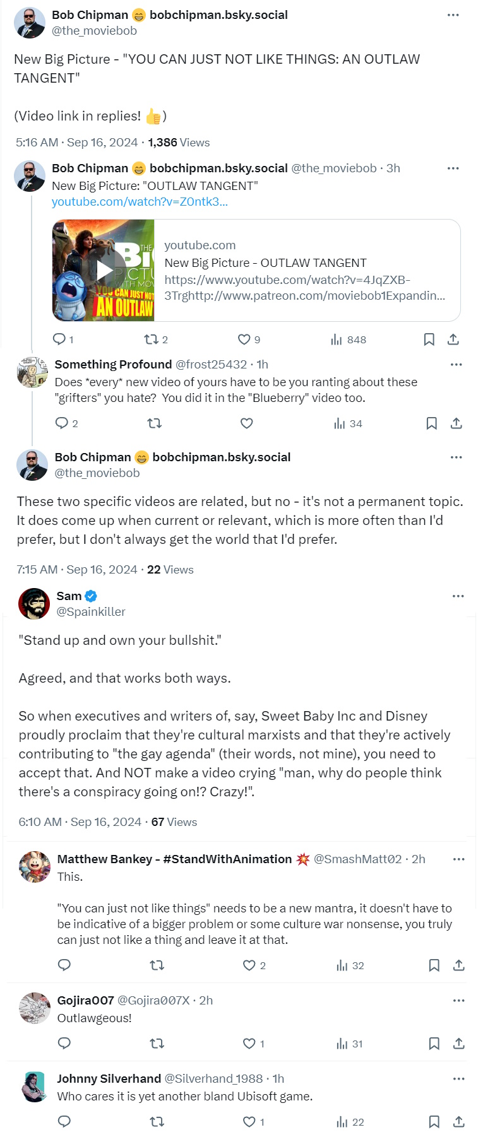Repost Bob Chipman's youtube link post
The height and width of the screenshot is (1137, 478).
coord(151,339)
